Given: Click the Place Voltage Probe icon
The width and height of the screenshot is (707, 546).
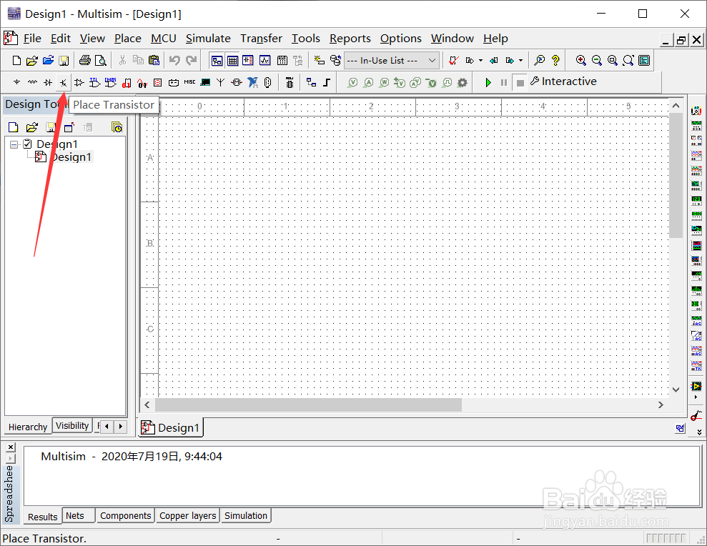Looking at the screenshot, I should point(353,82).
